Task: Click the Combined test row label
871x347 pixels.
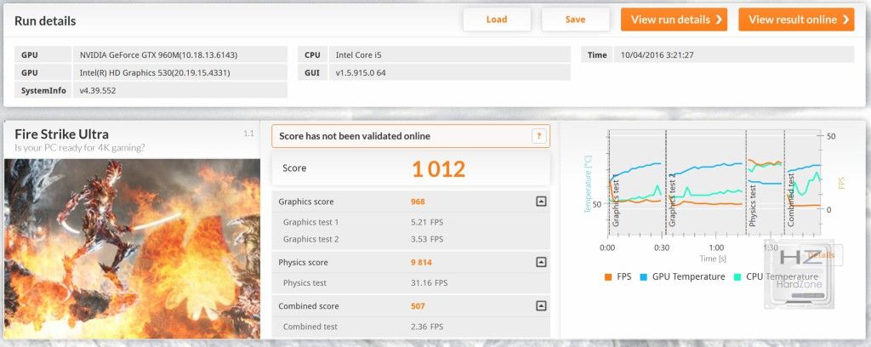Action: [x=310, y=327]
